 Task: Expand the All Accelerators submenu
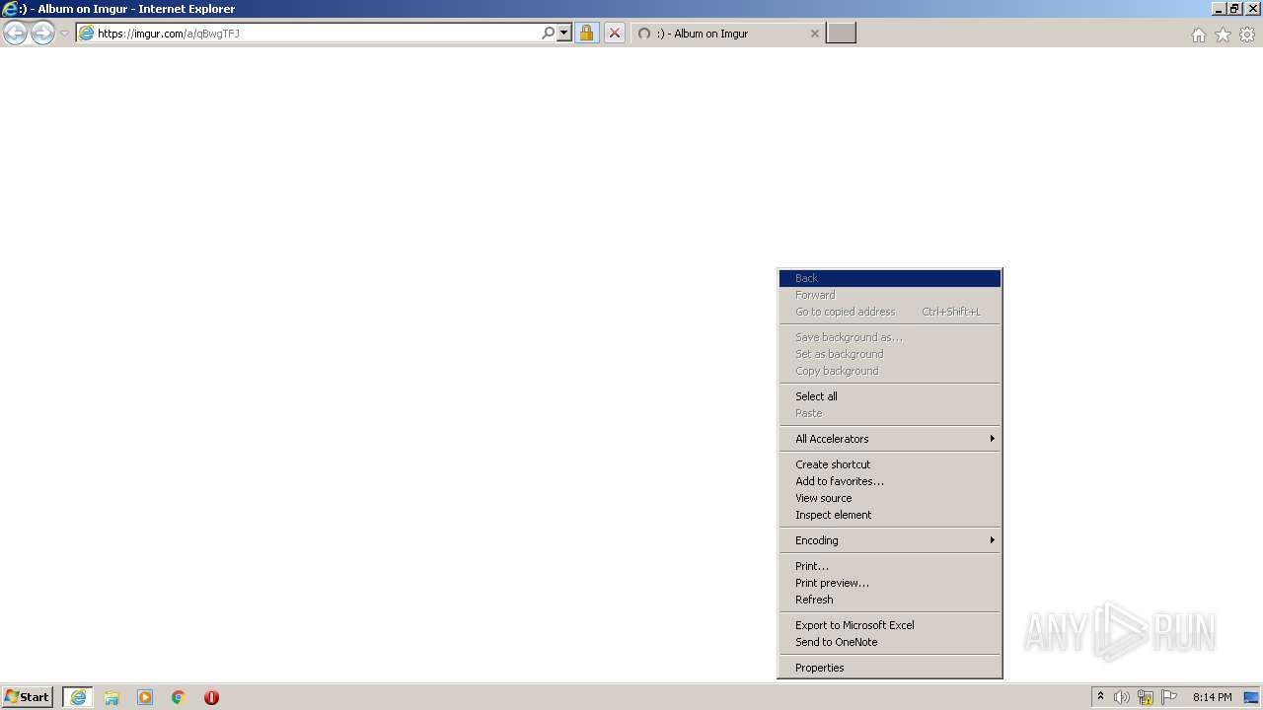[x=890, y=439]
